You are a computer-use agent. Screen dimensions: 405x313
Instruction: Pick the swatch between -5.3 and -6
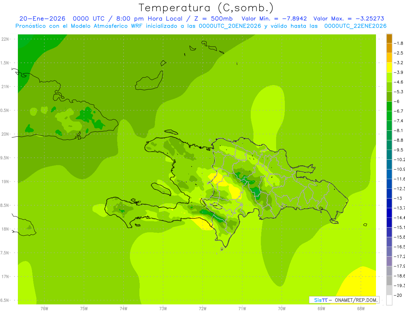(389, 97)
